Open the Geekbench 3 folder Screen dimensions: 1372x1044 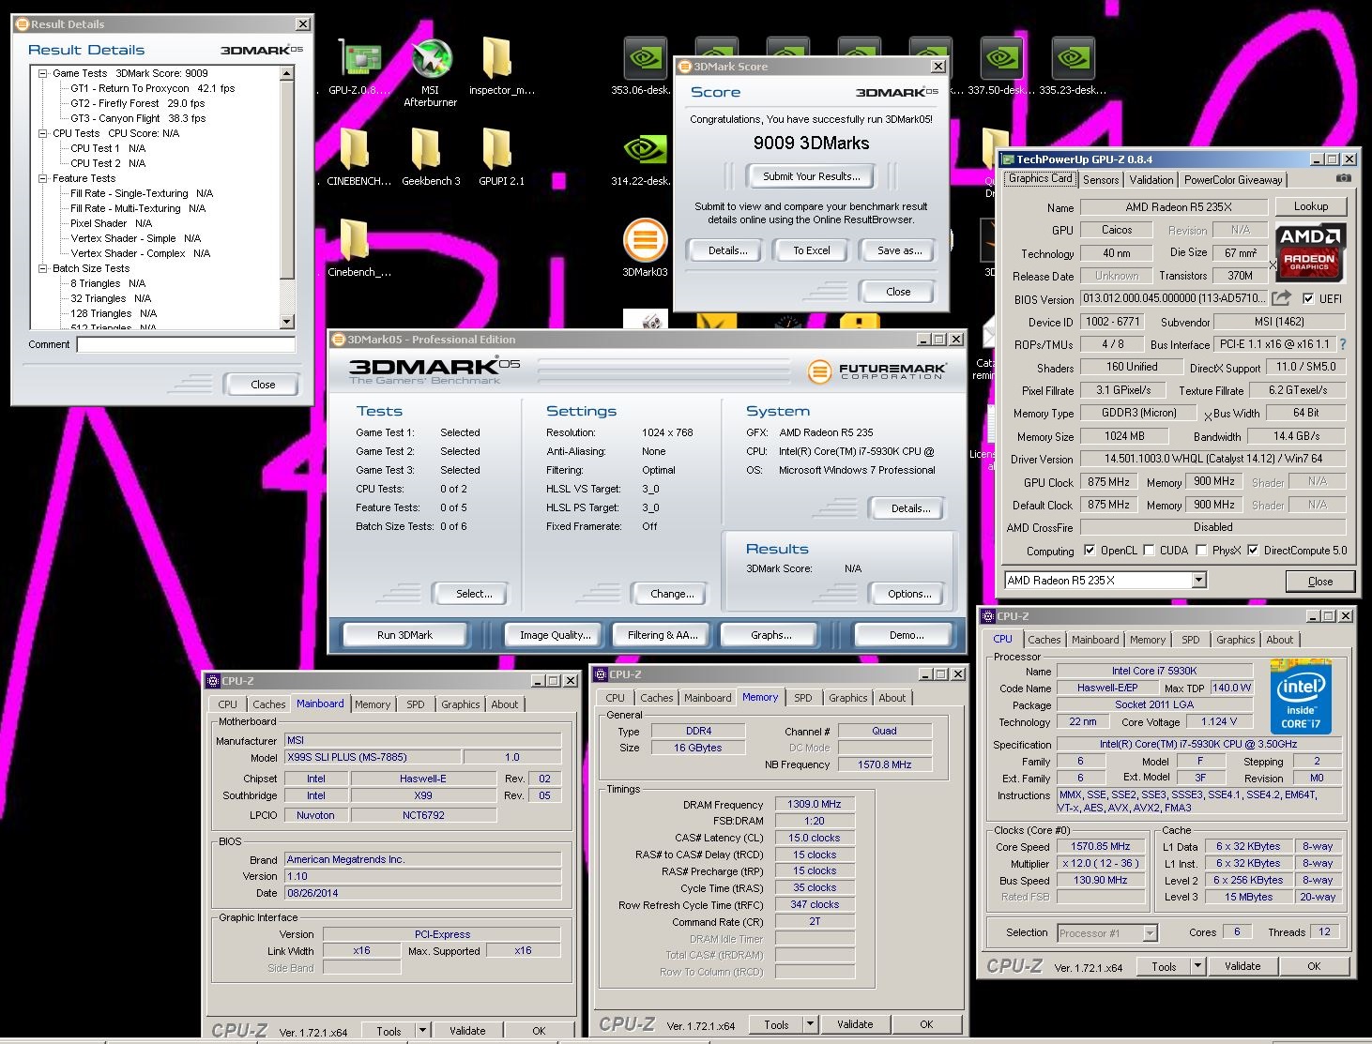(x=427, y=150)
